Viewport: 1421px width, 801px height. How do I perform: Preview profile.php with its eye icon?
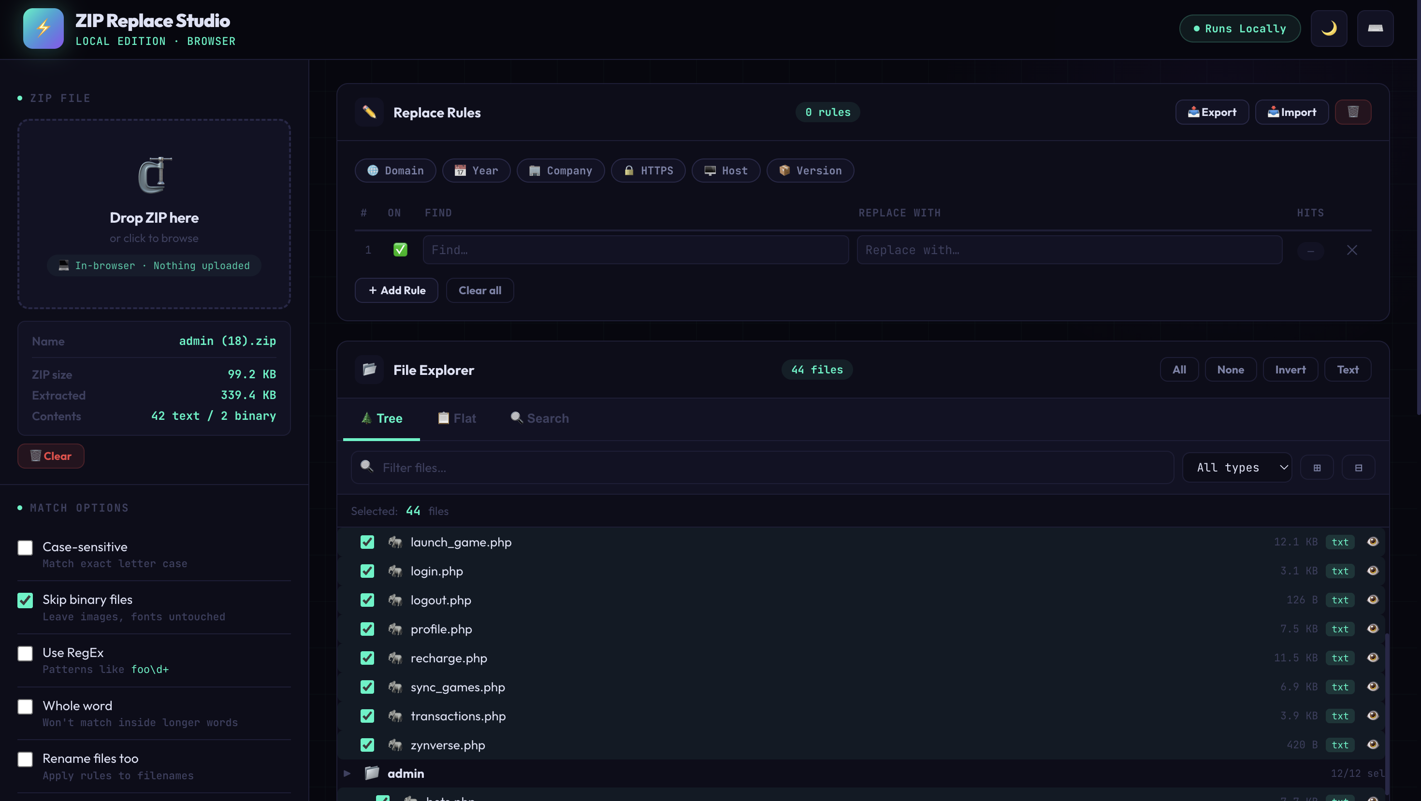pyautogui.click(x=1373, y=629)
